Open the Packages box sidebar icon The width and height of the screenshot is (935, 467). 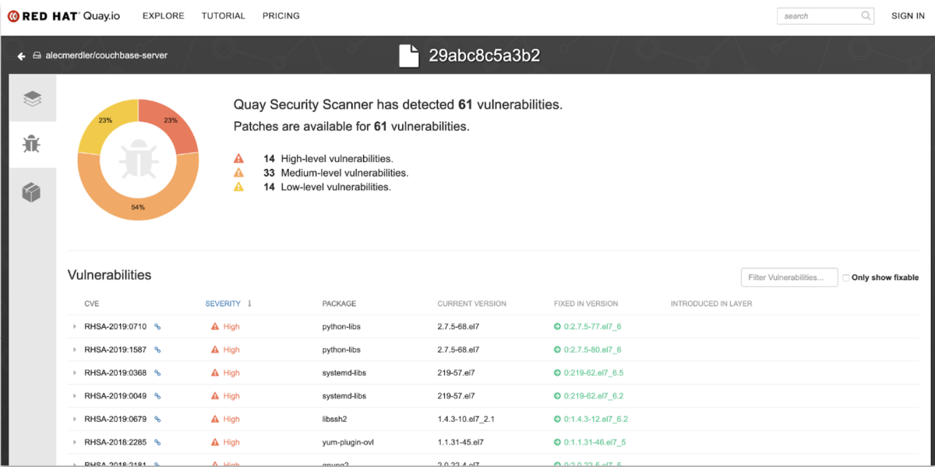click(32, 192)
